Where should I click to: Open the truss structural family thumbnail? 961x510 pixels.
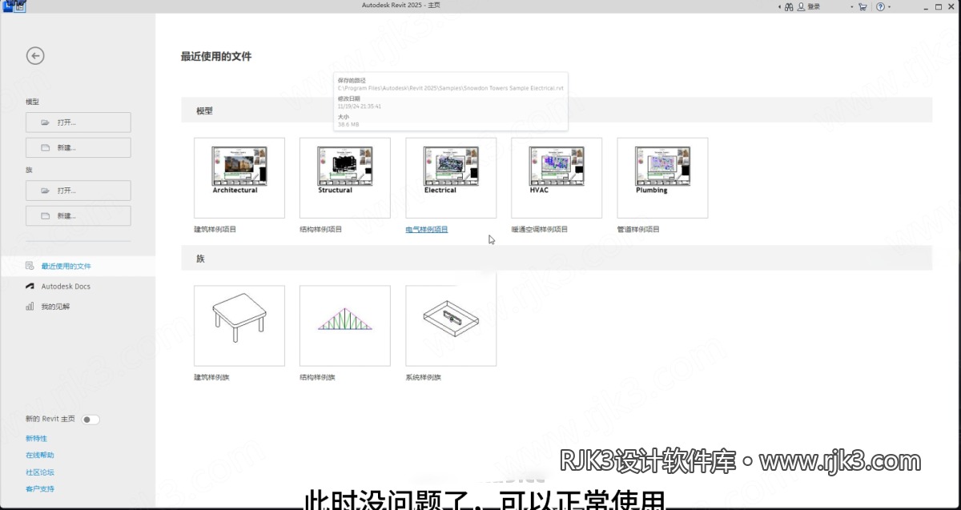[x=345, y=326]
